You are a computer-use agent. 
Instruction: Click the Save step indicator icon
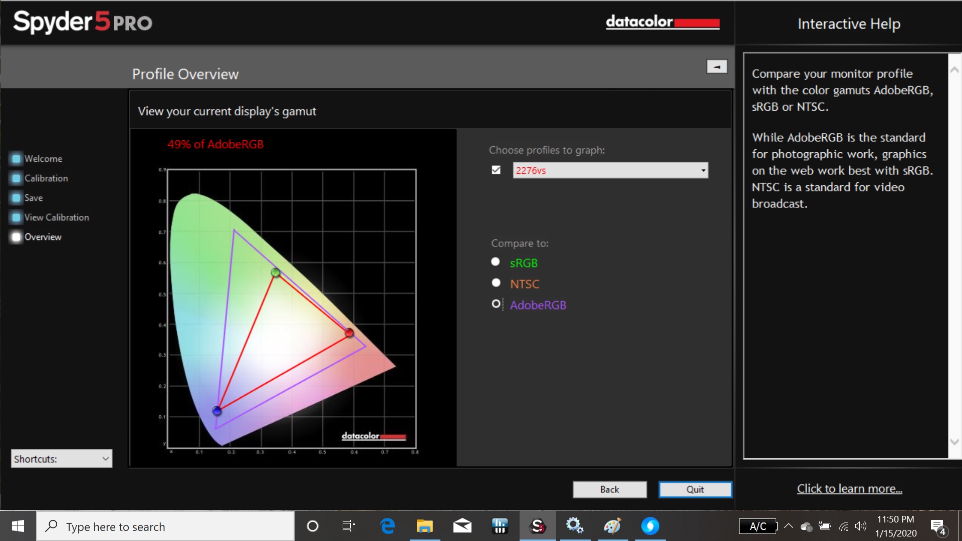(16, 198)
